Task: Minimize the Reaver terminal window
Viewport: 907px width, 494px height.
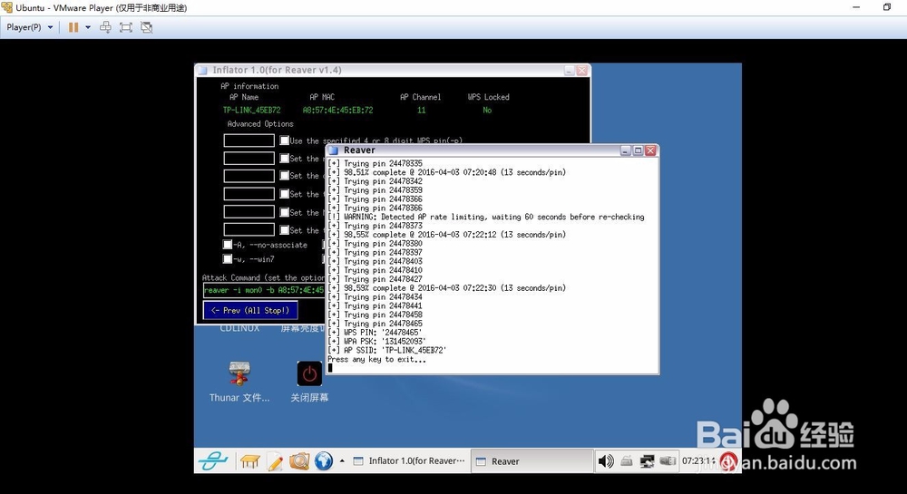Action: click(x=625, y=150)
